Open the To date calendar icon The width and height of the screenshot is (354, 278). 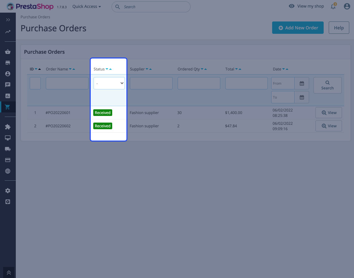click(302, 98)
